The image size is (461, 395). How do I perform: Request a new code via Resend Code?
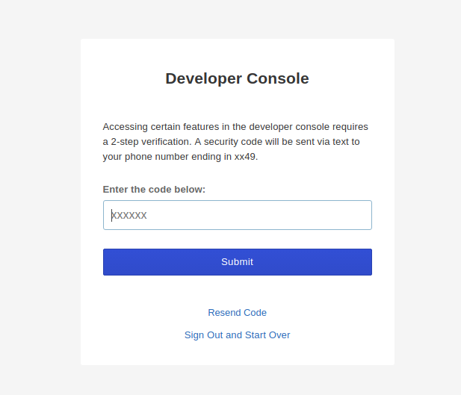click(237, 313)
